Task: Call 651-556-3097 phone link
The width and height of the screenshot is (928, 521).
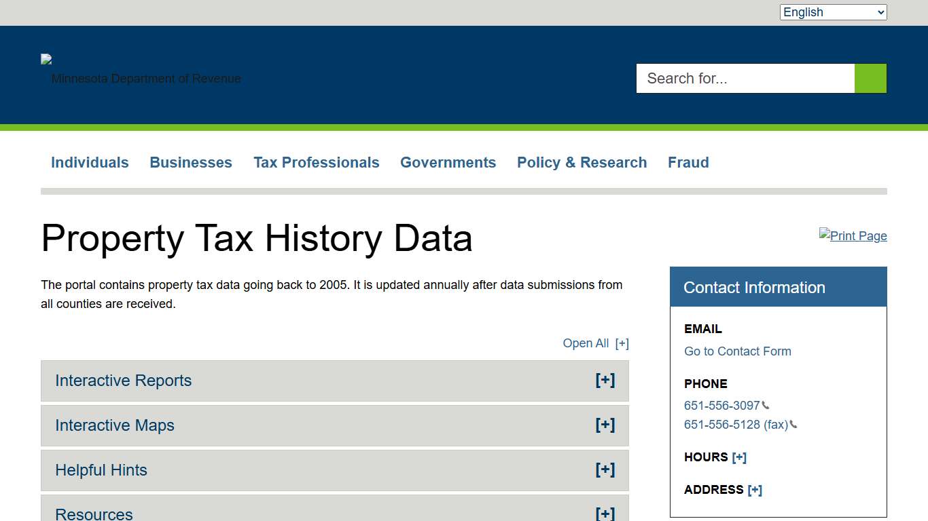Action: (722, 405)
